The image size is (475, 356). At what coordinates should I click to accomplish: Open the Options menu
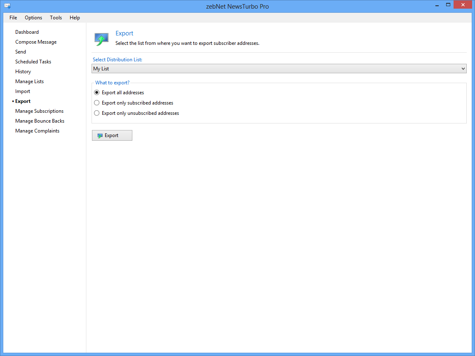pos(33,18)
